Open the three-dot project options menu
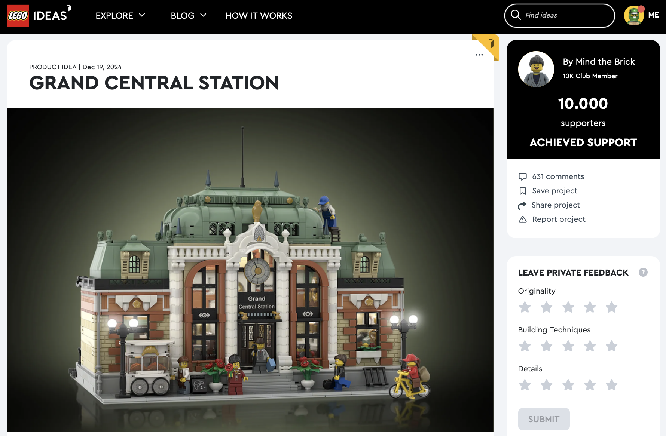666x436 pixels. click(479, 55)
